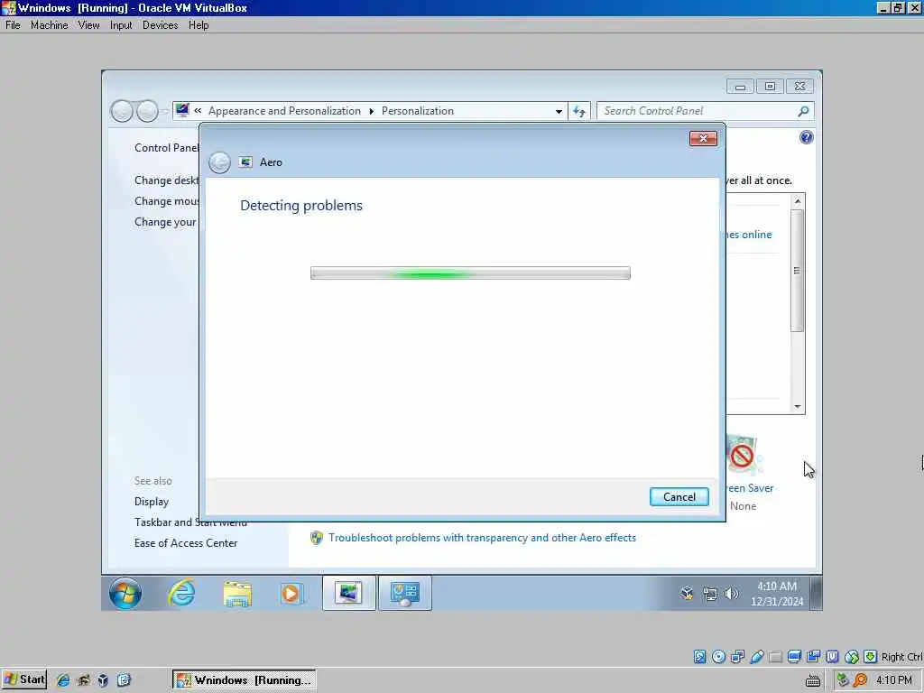Click VirtualBox network indicator
Image resolution: width=924 pixels, height=693 pixels.
coord(737,657)
